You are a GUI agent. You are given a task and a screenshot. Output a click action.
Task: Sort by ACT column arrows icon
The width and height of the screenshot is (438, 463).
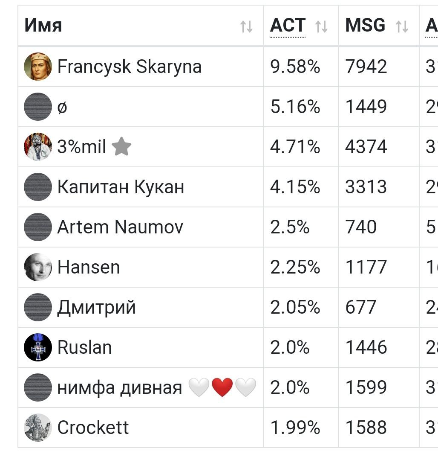click(321, 26)
